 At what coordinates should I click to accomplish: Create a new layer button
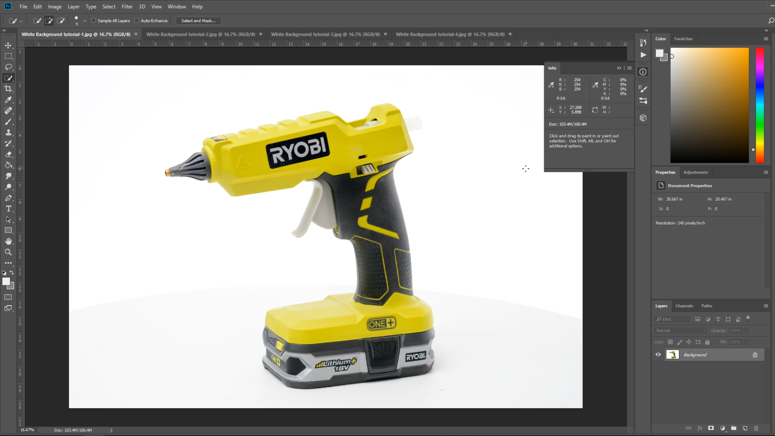click(x=745, y=428)
